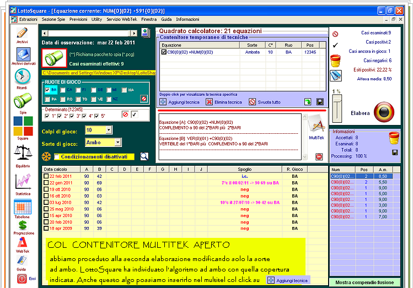413x288 pixels.
Task: Open the MultiTek icon
Action: point(317,124)
